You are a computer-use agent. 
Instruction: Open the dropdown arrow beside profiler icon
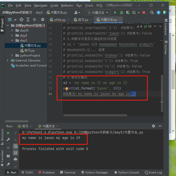click(x=139, y=13)
